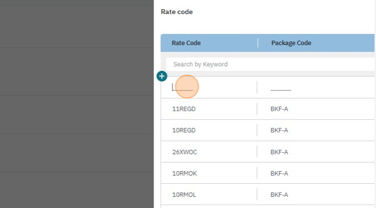Click the BKF-A package cell for 10RMOL
This screenshot has width=376, height=208.
click(279, 195)
